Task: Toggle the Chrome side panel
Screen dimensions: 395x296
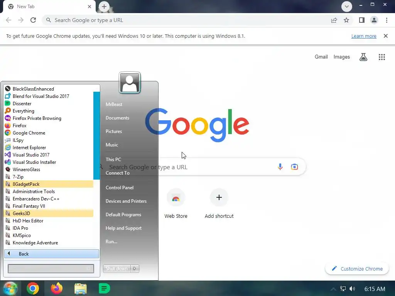Action: [362, 20]
